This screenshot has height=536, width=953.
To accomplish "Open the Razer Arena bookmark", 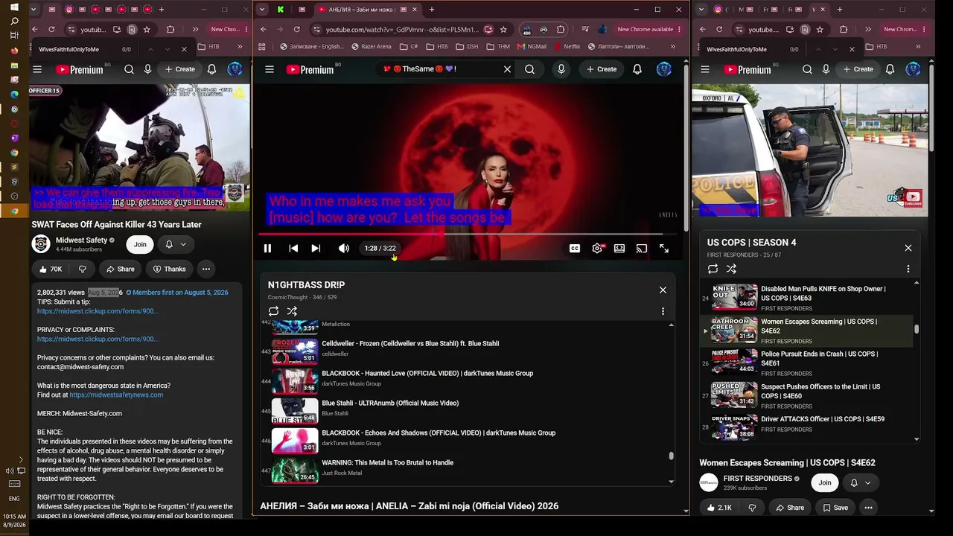I will pyautogui.click(x=370, y=46).
